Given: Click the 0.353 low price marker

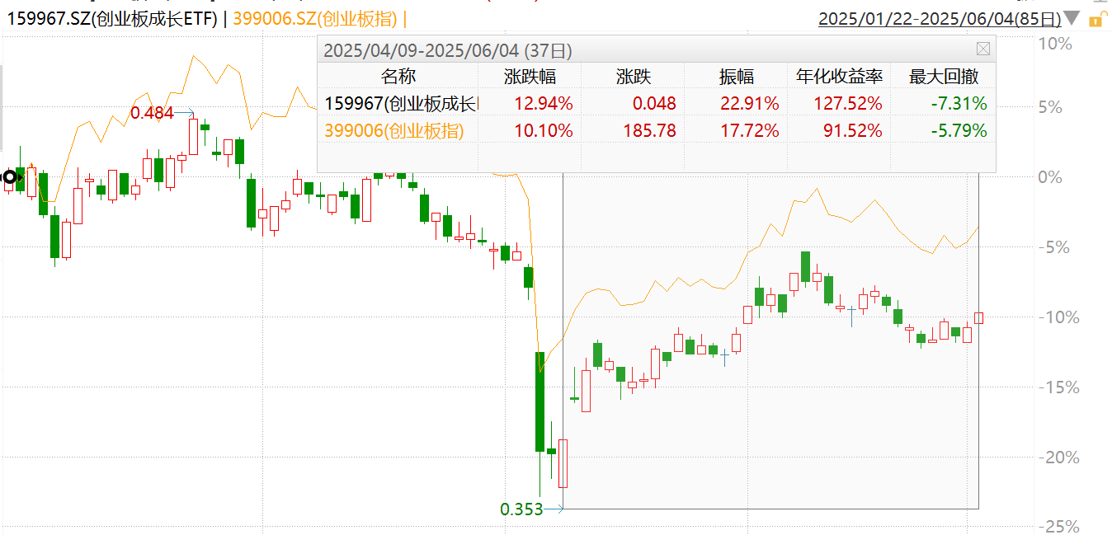Looking at the screenshot, I should pos(521,509).
